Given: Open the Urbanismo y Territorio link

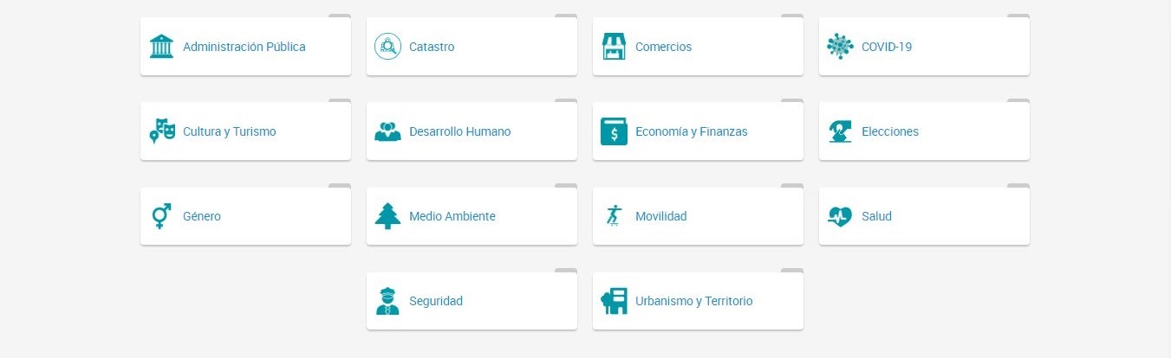Looking at the screenshot, I should point(693,301).
